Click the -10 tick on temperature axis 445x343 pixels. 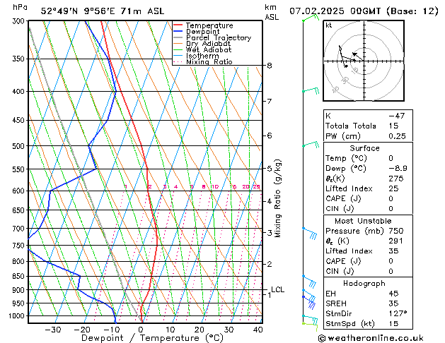(x=111, y=330)
